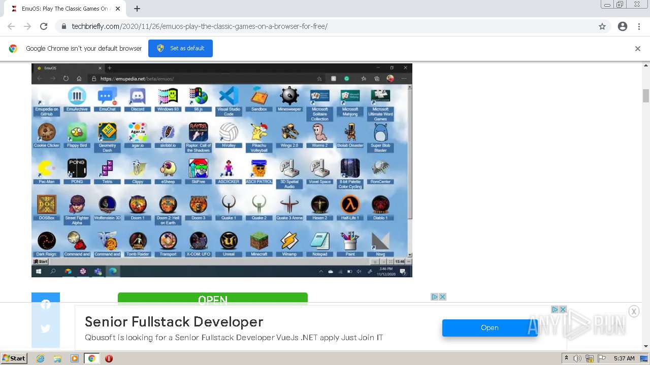This screenshot has height=365, width=650.
Task: Click the Set as default button
Action: 180,48
